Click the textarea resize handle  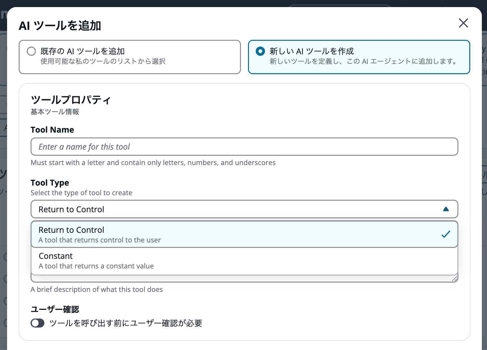pyautogui.click(x=455, y=278)
